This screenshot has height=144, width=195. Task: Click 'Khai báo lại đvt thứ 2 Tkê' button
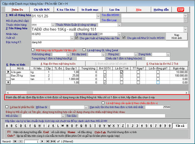coord(162,64)
